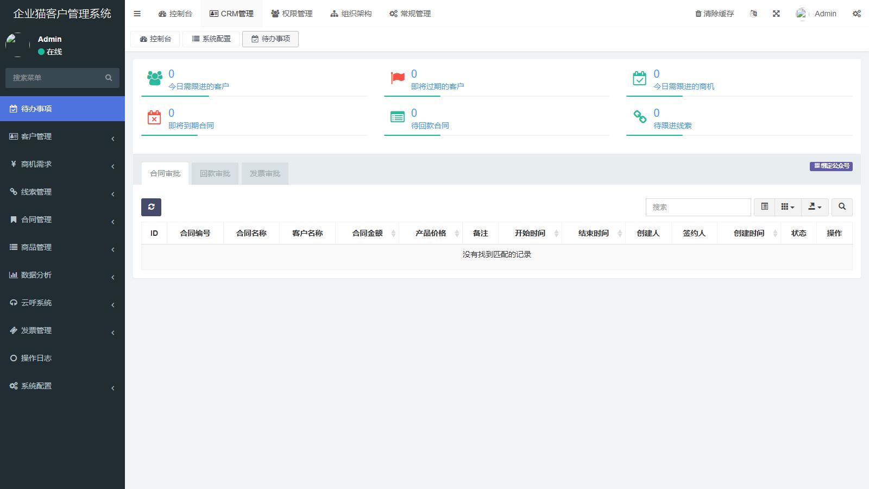Click 清除缓存 trash button
Image resolution: width=869 pixels, height=489 pixels.
(x=714, y=14)
